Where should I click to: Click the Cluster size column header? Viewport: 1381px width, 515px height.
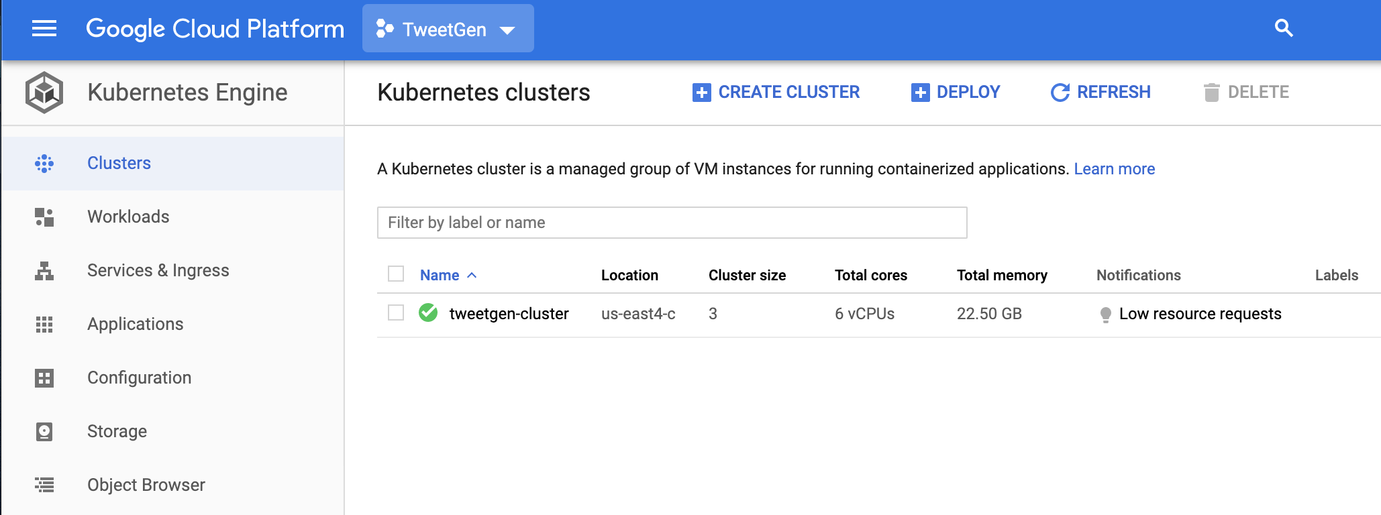[x=747, y=275]
